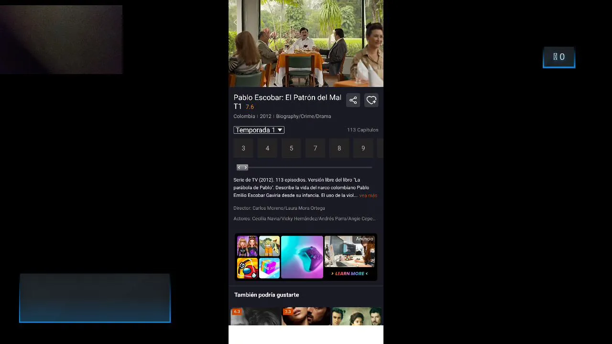Open the third recommended title with three faces
612x344 pixels.
pyautogui.click(x=357, y=316)
